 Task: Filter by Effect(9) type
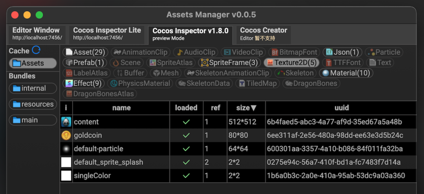click(84, 83)
